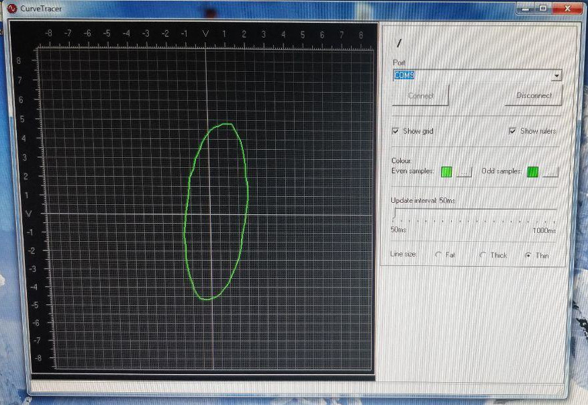Maximize the CurveTracer window
This screenshot has height=405, width=588.
coord(543,8)
